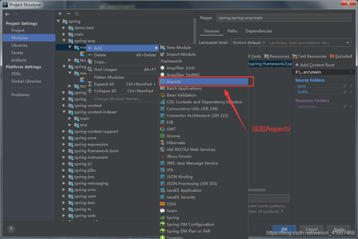358x239 pixels.
Task: Click the Find Usages magnifier icon
Action: pyautogui.click(x=90, y=69)
